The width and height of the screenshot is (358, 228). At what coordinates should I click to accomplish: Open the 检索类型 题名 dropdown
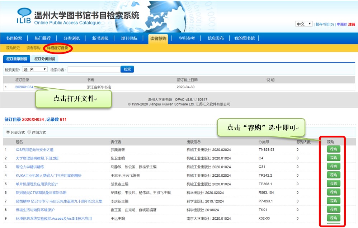35,69
